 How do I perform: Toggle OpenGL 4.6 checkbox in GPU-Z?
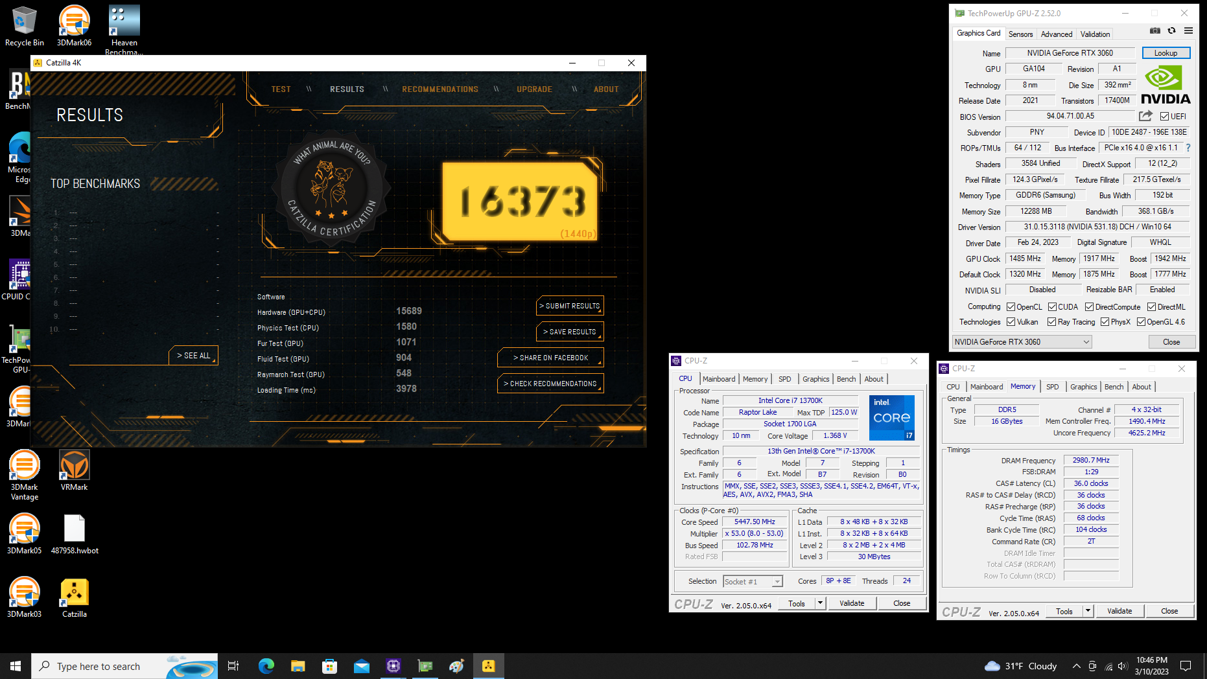[x=1141, y=322]
